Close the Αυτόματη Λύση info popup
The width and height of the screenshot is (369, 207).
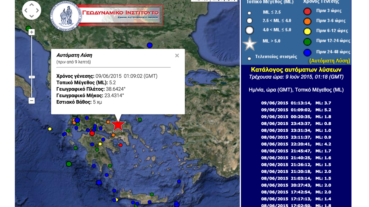[177, 55]
